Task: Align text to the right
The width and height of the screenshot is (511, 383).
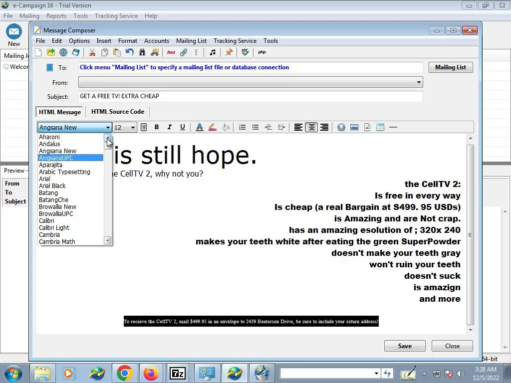Action: pos(324,127)
